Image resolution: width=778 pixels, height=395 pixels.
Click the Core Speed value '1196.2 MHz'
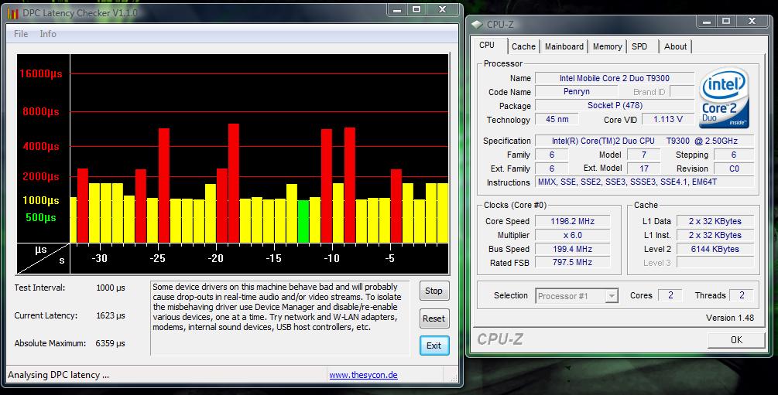(572, 221)
